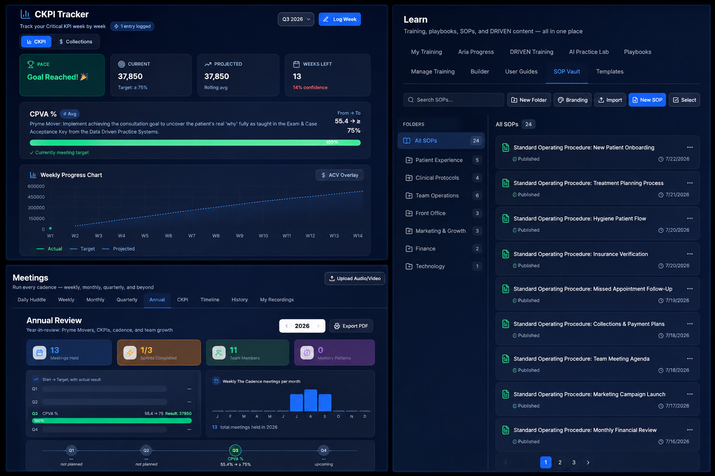Create a New SOP

point(647,100)
